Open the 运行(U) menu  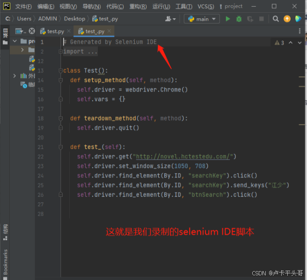(161, 7)
